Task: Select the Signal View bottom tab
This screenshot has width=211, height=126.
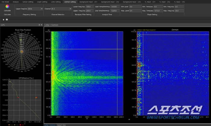Action: [x=61, y=125]
